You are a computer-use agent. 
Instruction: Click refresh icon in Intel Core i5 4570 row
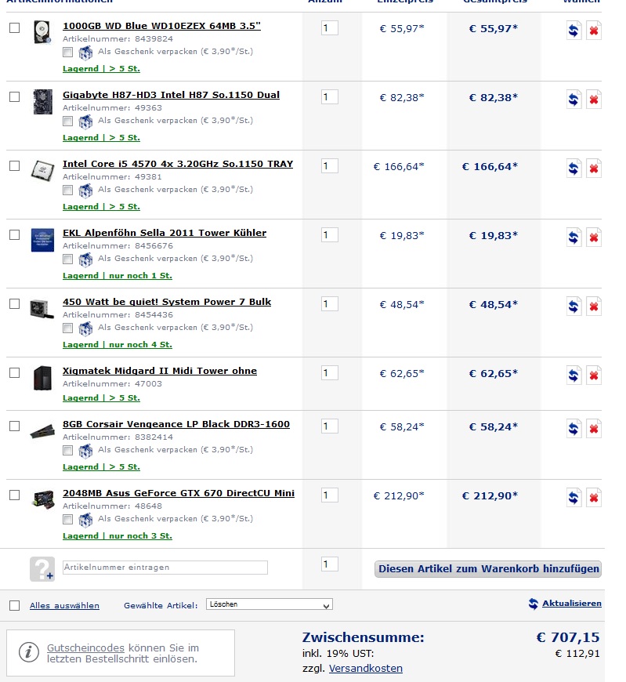tap(574, 169)
